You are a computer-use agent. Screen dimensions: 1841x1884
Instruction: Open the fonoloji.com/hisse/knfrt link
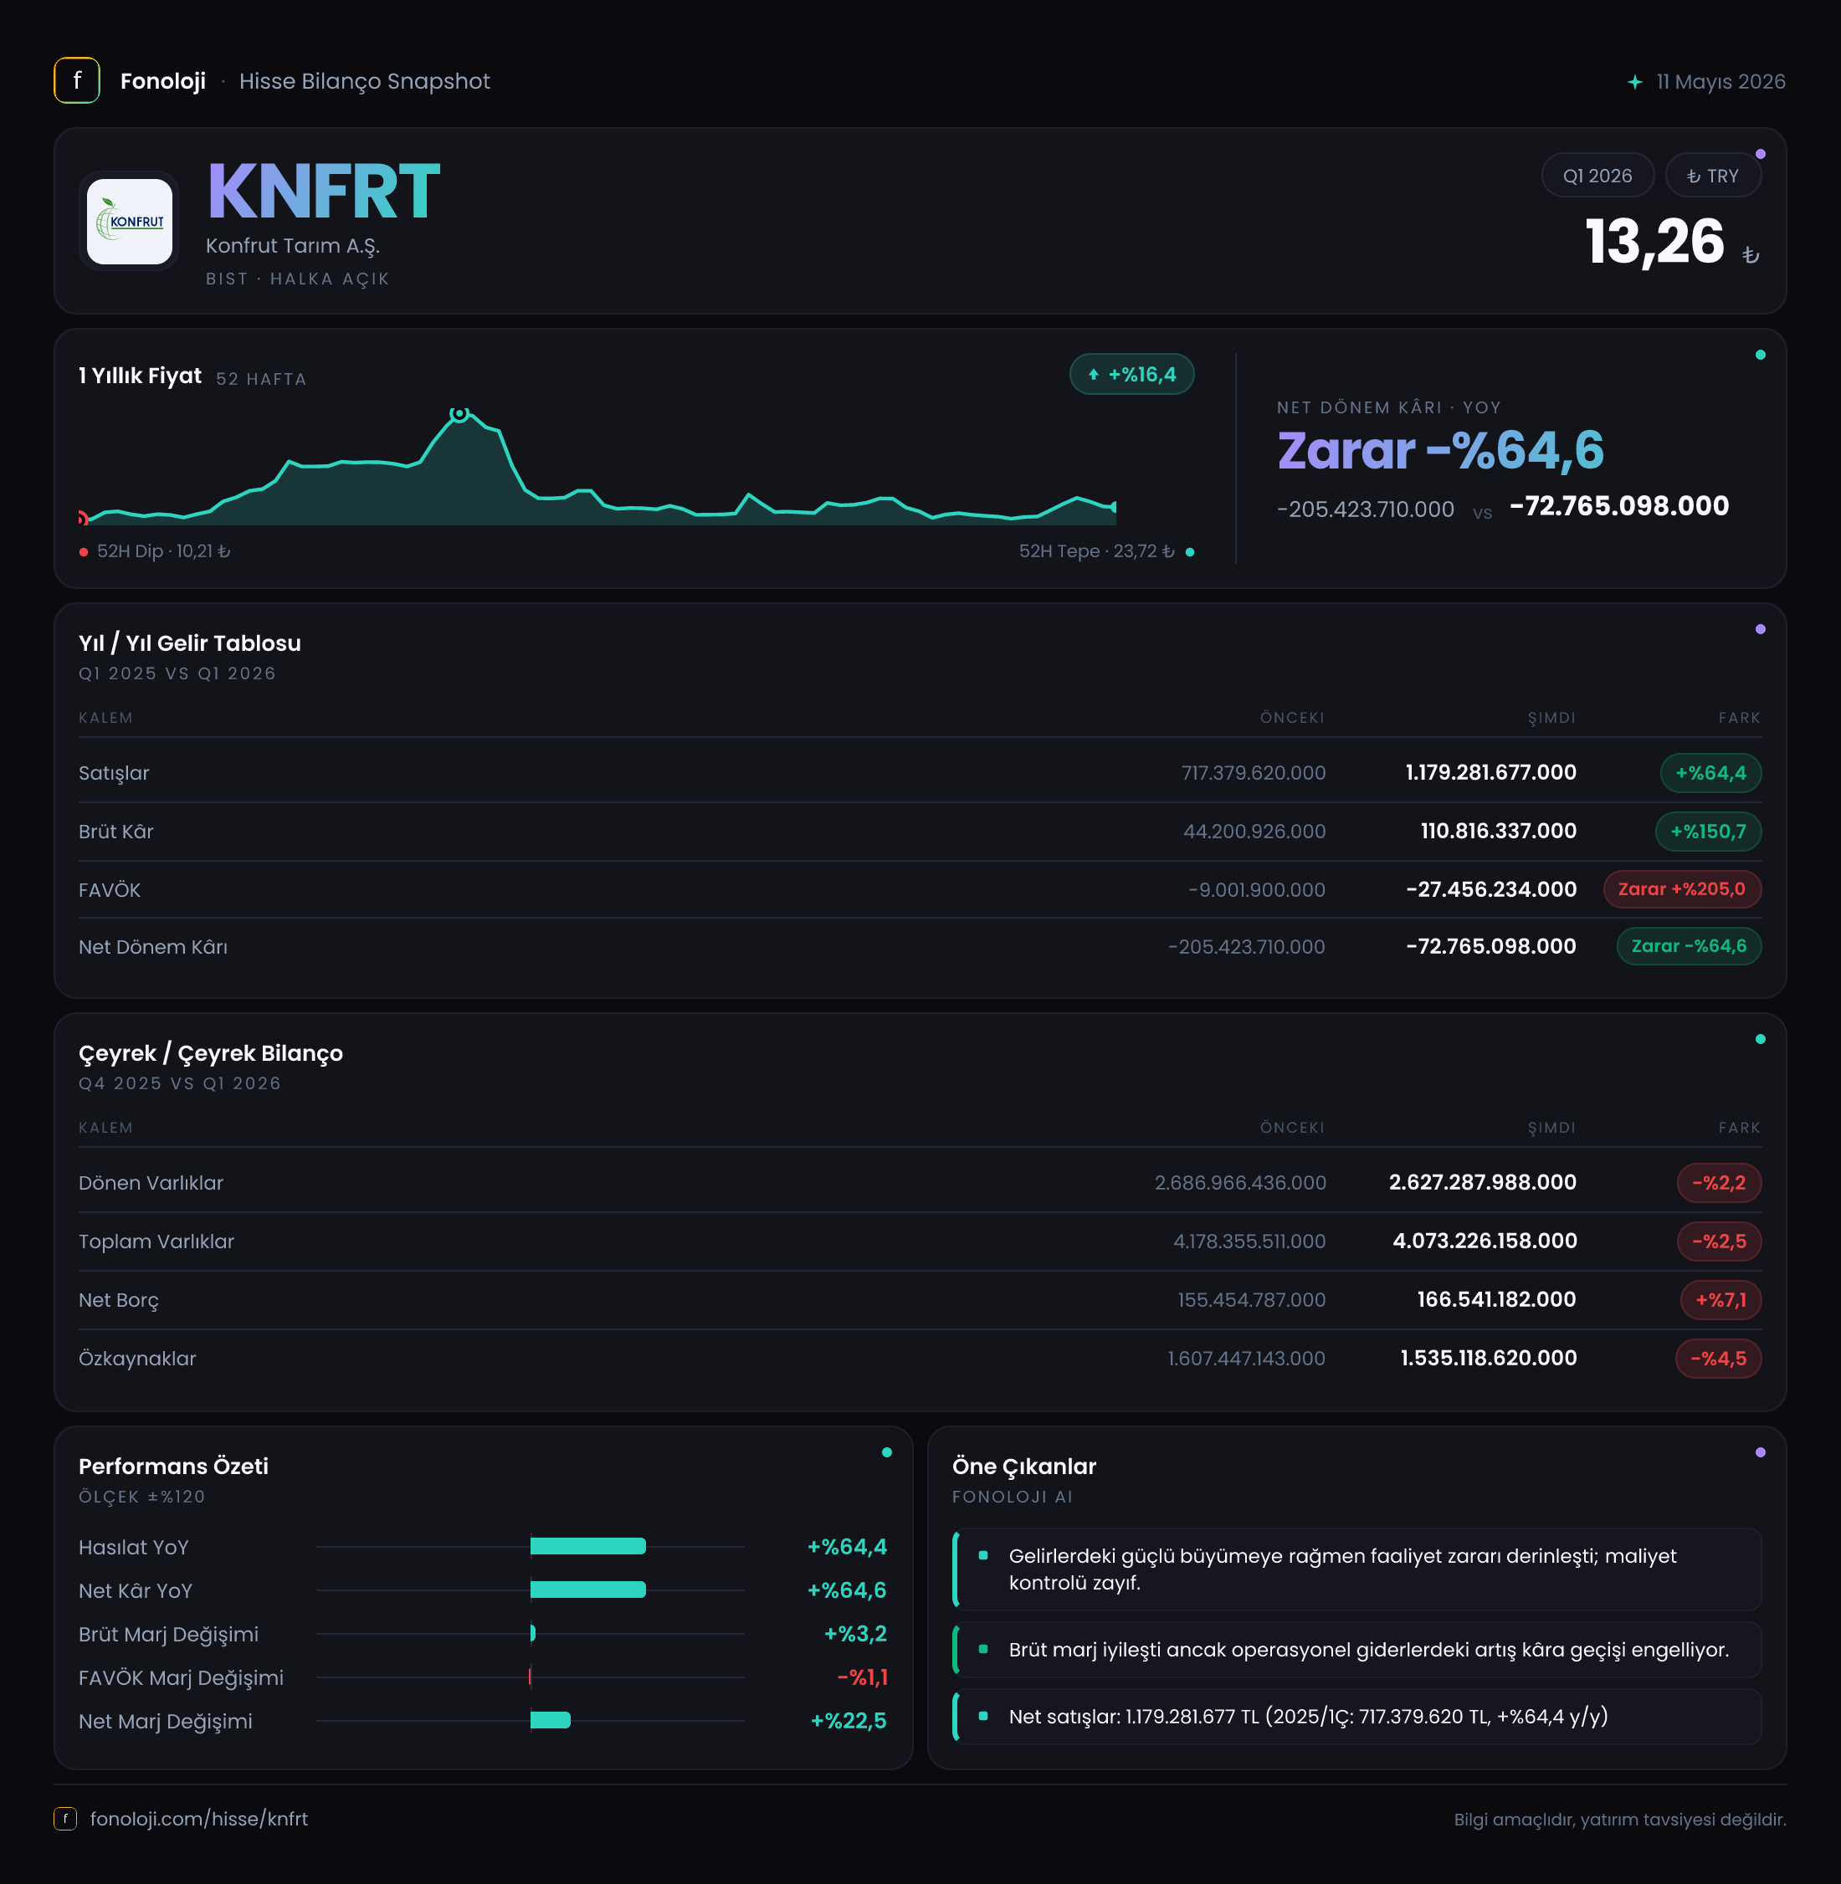pos(199,1818)
